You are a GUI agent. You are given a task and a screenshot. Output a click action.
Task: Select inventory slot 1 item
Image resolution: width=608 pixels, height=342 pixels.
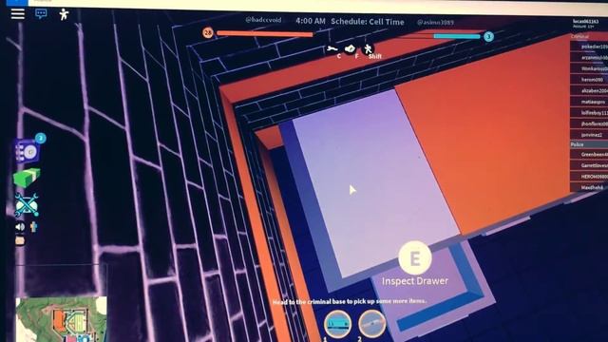click(338, 324)
